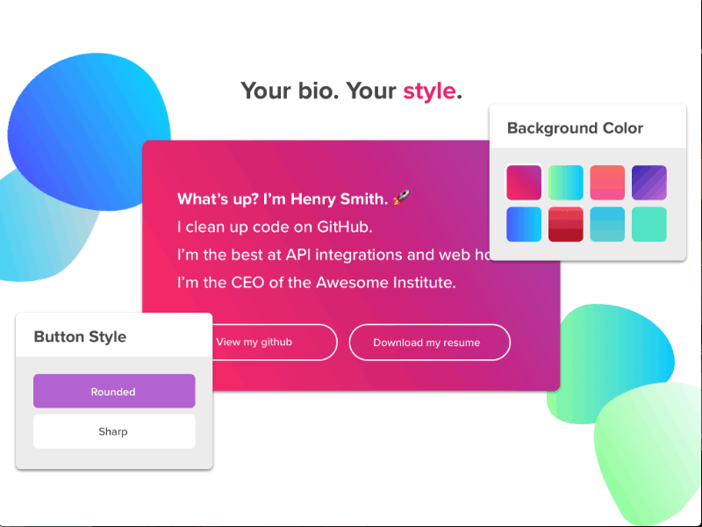
Task: Click the API integrations bio line
Action: tap(333, 255)
